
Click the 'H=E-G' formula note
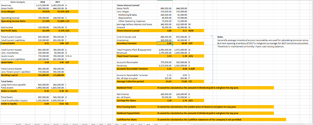(x=68, y=56)
